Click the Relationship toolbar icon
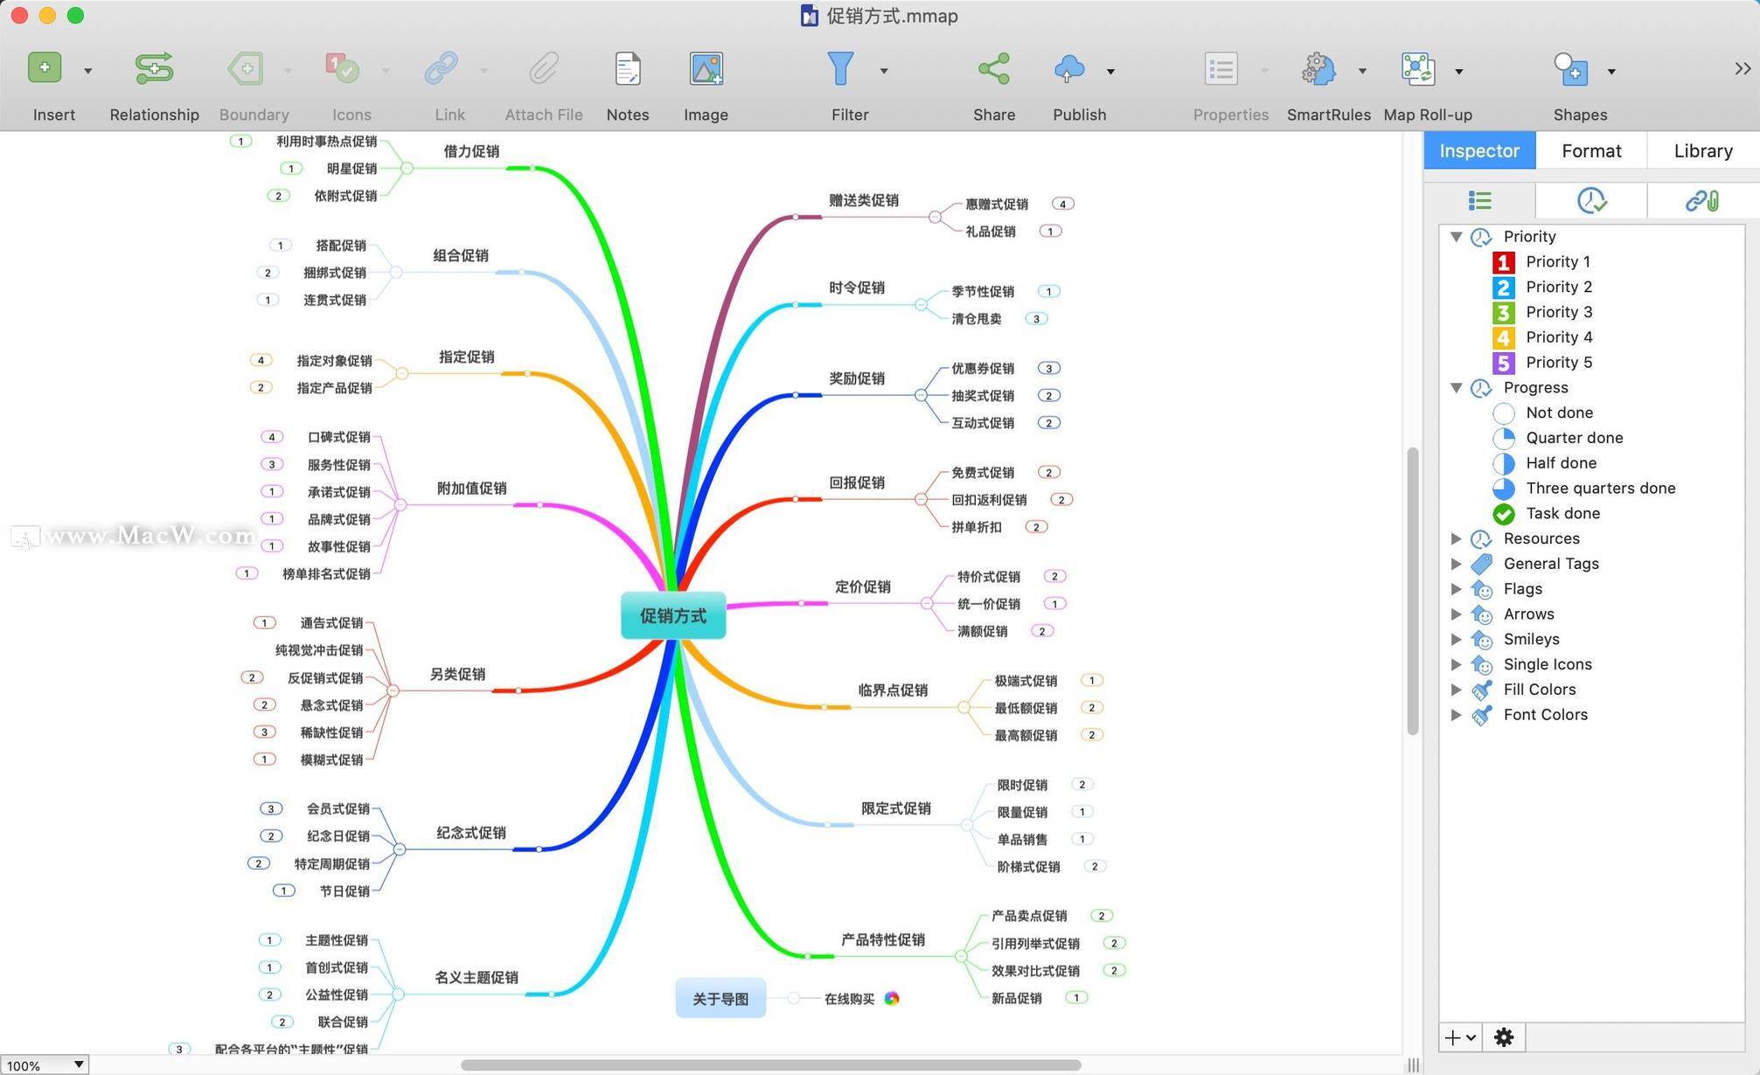Screen dimensions: 1760x1075 tap(154, 69)
